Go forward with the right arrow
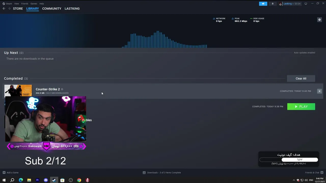 point(9,8)
